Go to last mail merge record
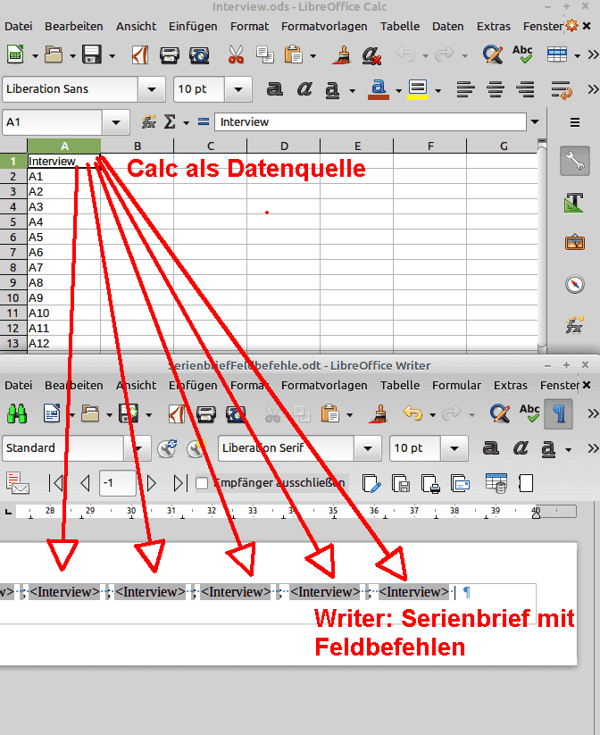 (180, 483)
